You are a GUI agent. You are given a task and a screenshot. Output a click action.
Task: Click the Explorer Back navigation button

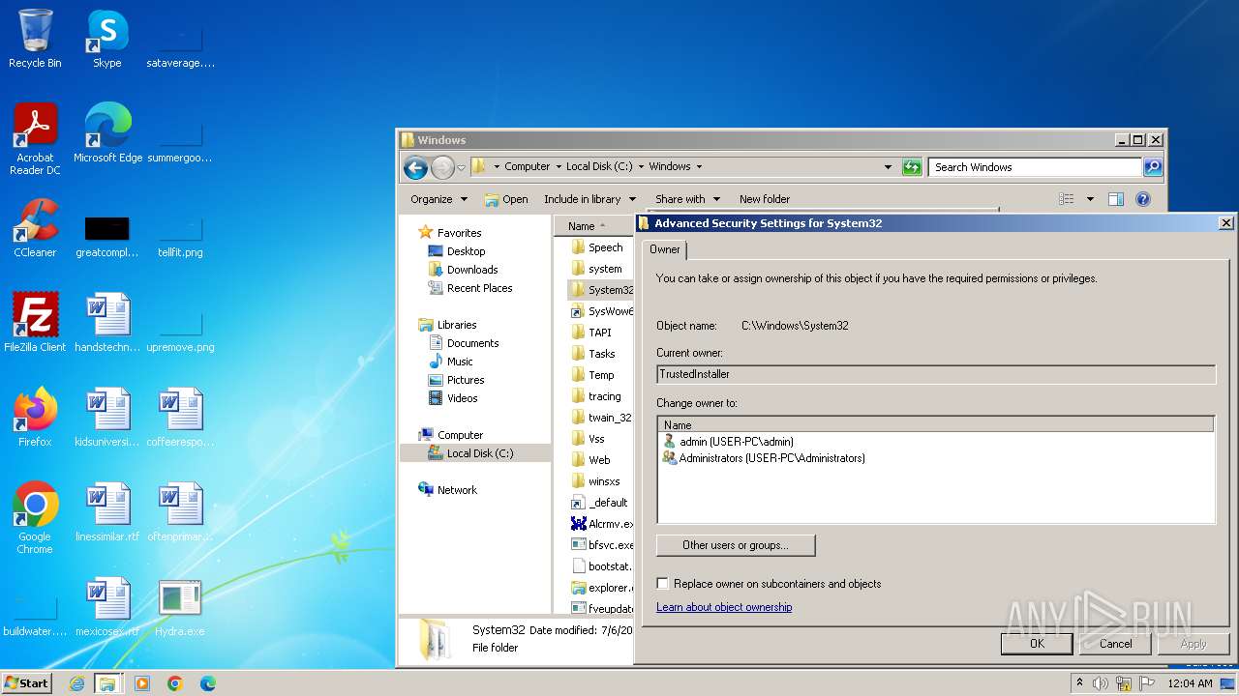pyautogui.click(x=415, y=167)
